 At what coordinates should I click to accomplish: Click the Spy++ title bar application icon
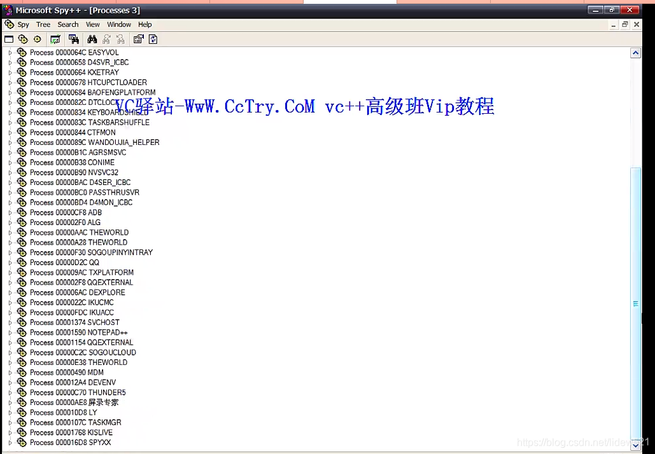[x=8, y=10]
